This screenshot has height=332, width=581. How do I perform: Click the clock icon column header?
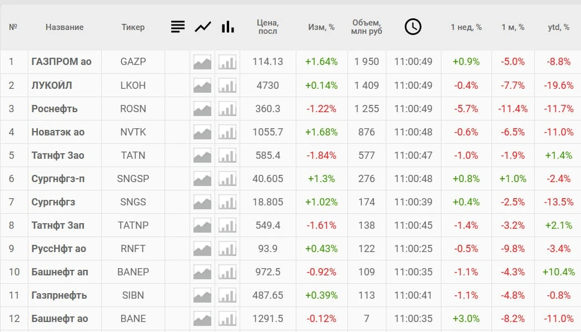coord(413,27)
